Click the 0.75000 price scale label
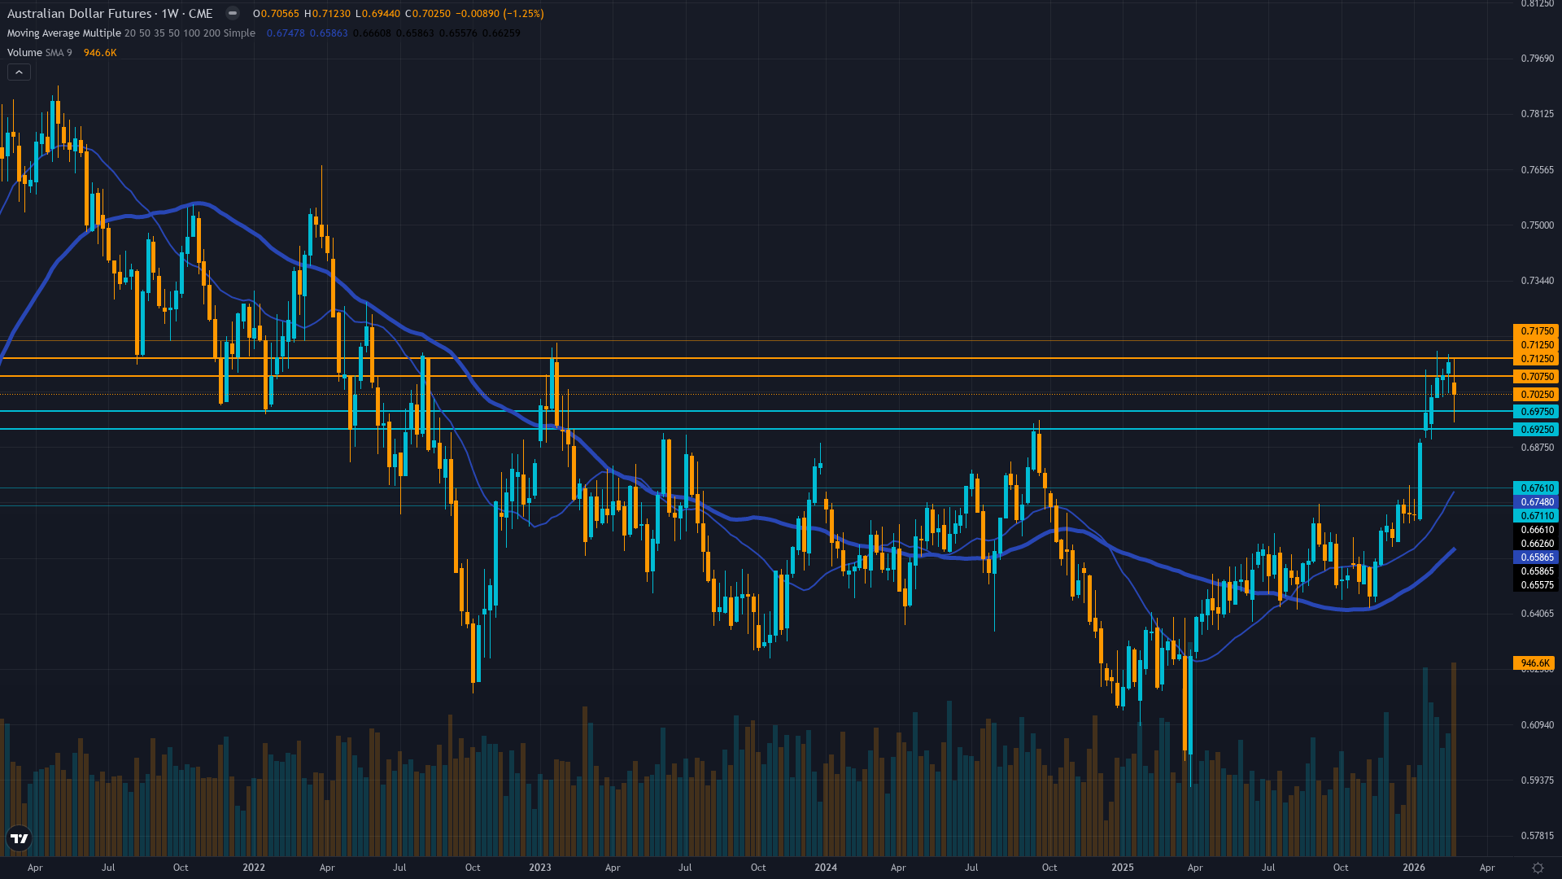This screenshot has height=879, width=1562. [x=1537, y=225]
